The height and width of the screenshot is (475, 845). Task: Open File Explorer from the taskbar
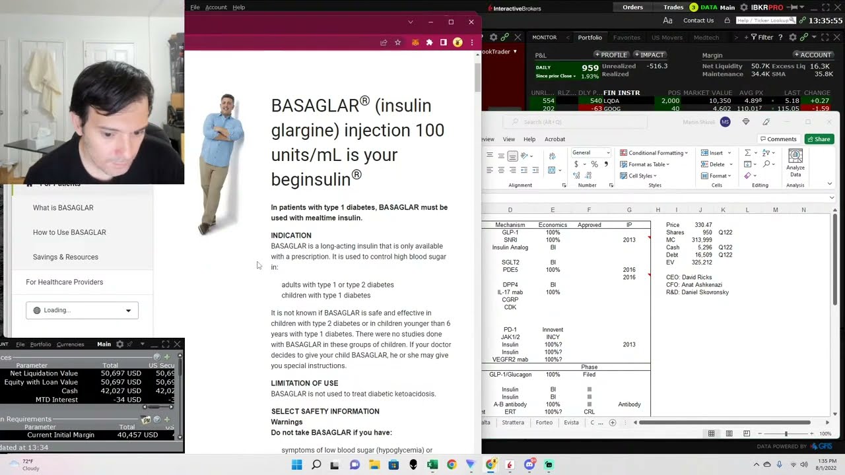(x=374, y=464)
